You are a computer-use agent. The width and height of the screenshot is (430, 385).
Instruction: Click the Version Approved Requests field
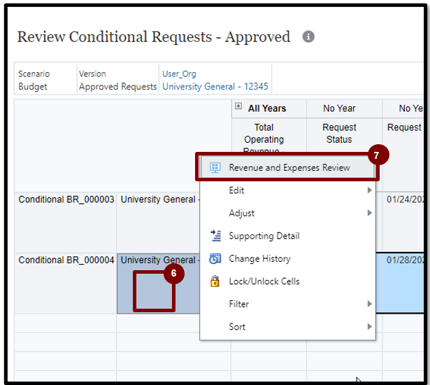click(x=117, y=80)
